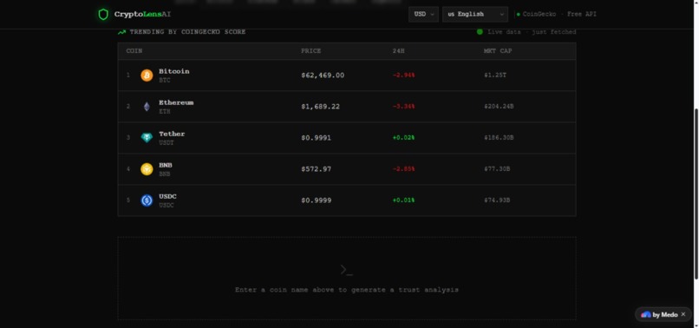The width and height of the screenshot is (699, 328).
Task: Open the English language dropdown
Action: [475, 14]
